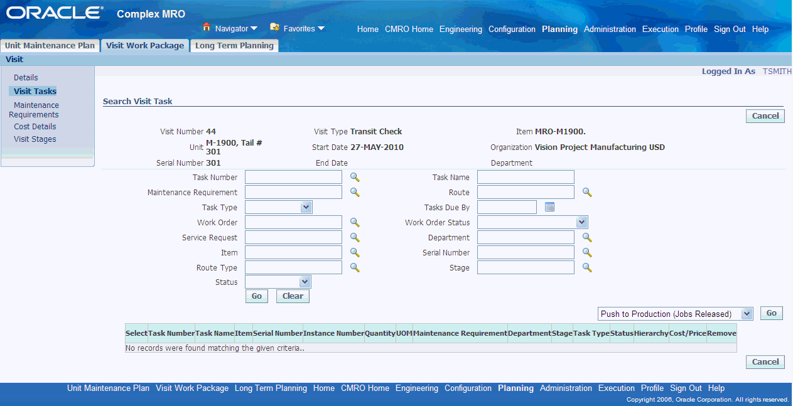Click the Go button beside Push to Production
Screen dimensions: 793x406
click(772, 313)
